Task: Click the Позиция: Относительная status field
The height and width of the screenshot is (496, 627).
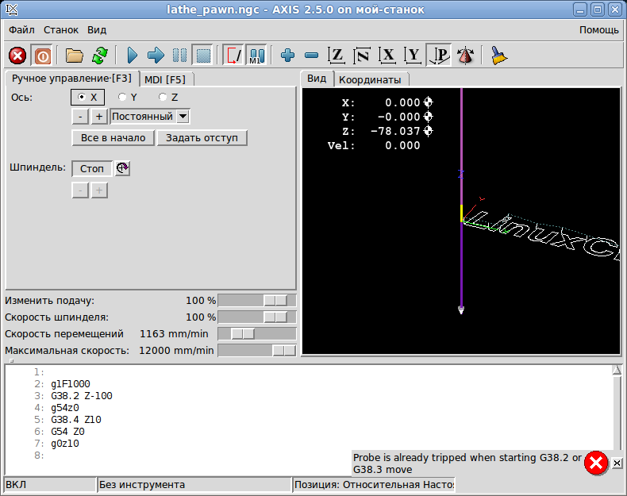Action: coord(374,485)
